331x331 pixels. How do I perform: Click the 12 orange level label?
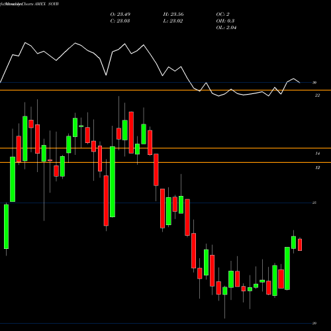[317, 167]
